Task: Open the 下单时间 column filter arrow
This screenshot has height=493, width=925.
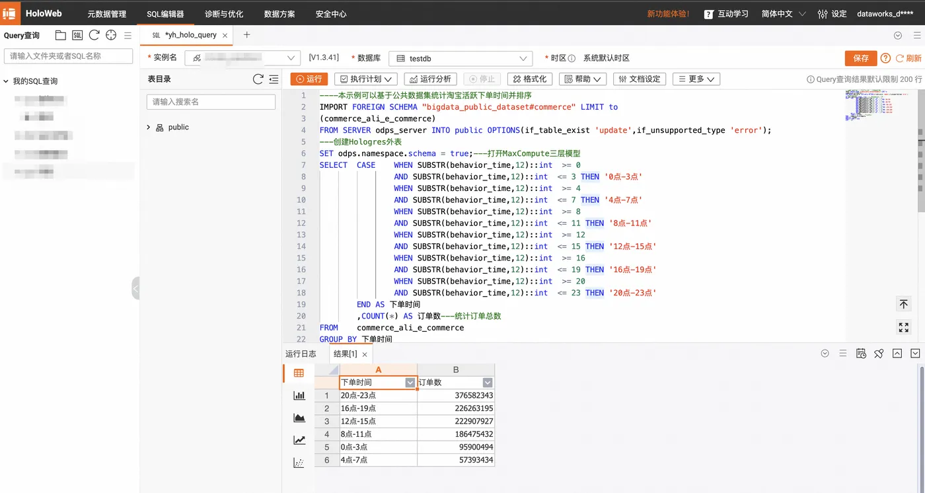Action: (x=410, y=383)
